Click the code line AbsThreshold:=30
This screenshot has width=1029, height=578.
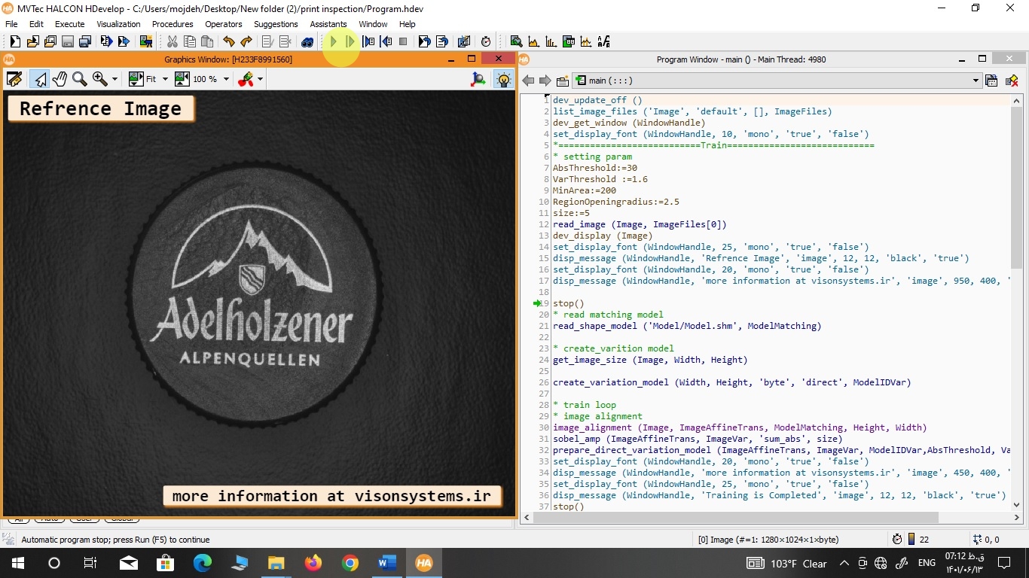pyautogui.click(x=595, y=168)
